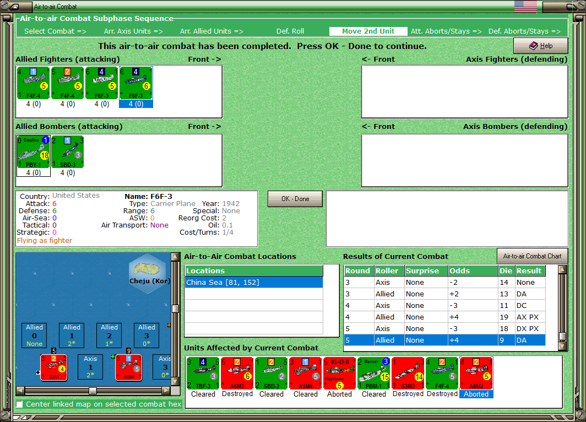This screenshot has width=586, height=422.
Task: Click the A5M4 counter on the map
Action: point(128,367)
